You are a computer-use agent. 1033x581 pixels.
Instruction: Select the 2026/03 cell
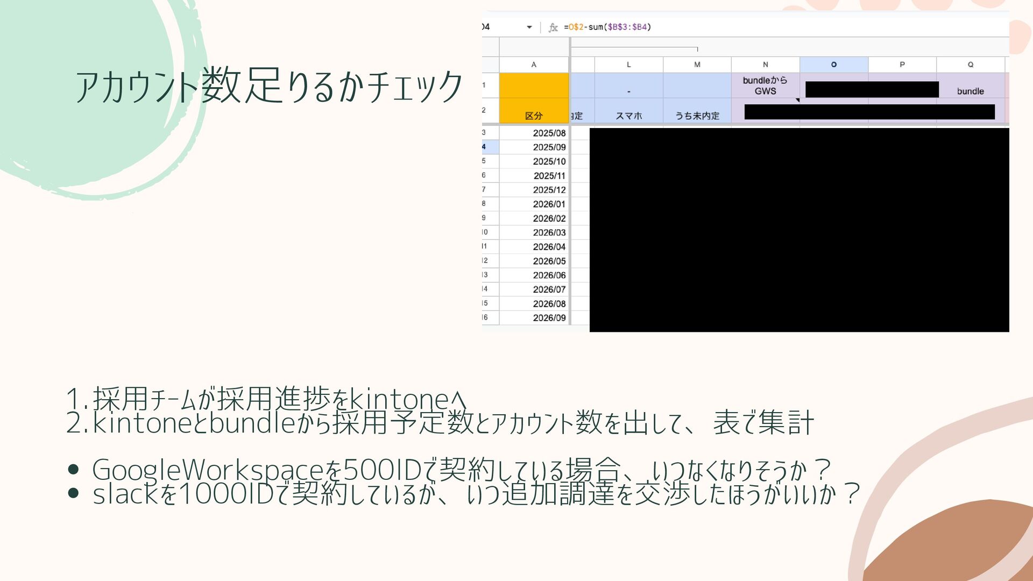point(534,232)
